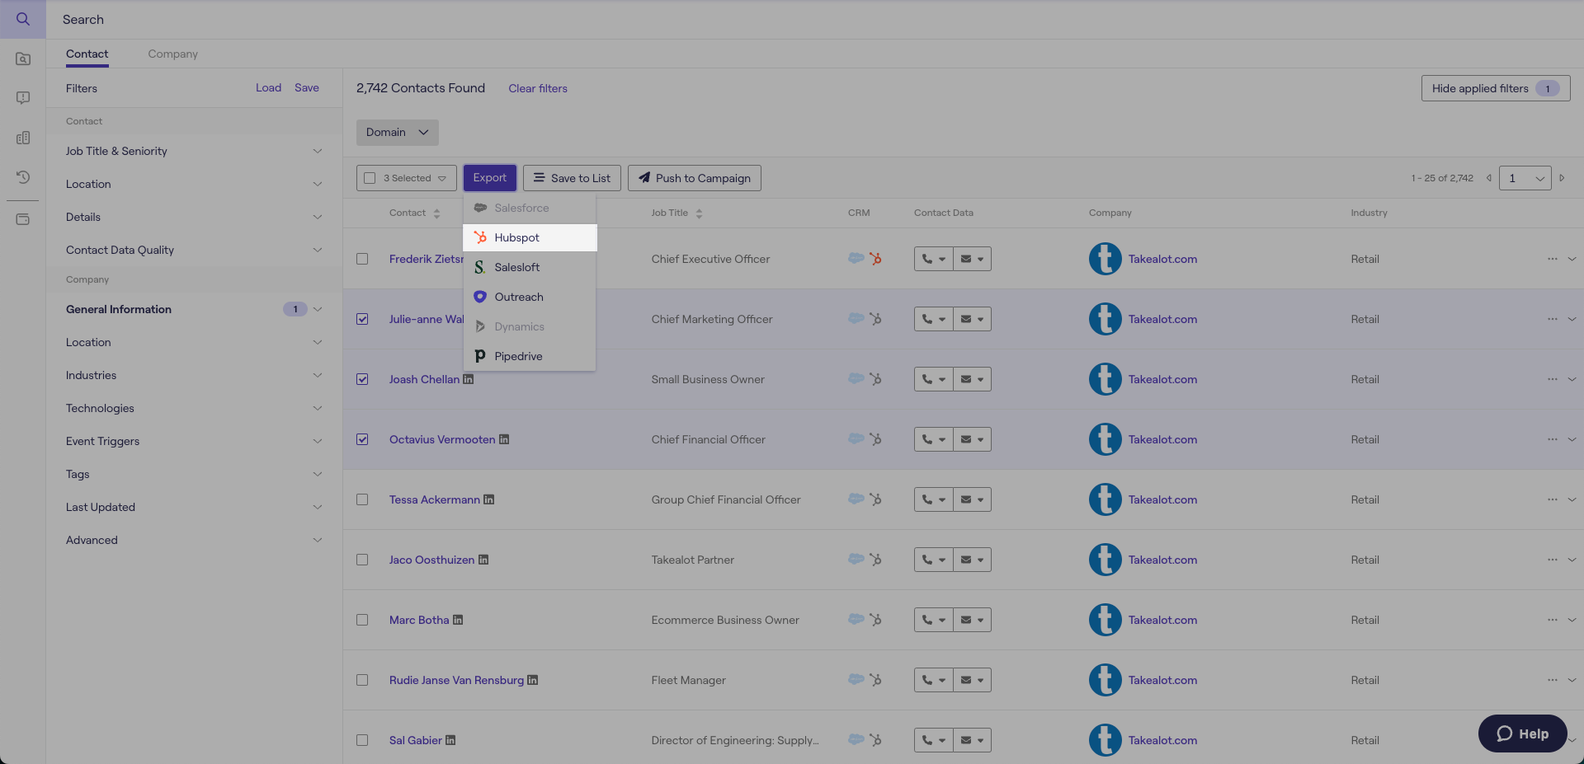Toggle the select-all checkbox beside 3 Selected

370,178
